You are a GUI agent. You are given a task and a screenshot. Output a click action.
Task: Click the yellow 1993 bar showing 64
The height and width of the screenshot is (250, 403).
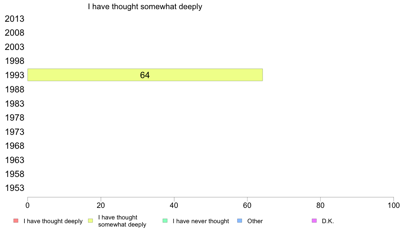145,75
